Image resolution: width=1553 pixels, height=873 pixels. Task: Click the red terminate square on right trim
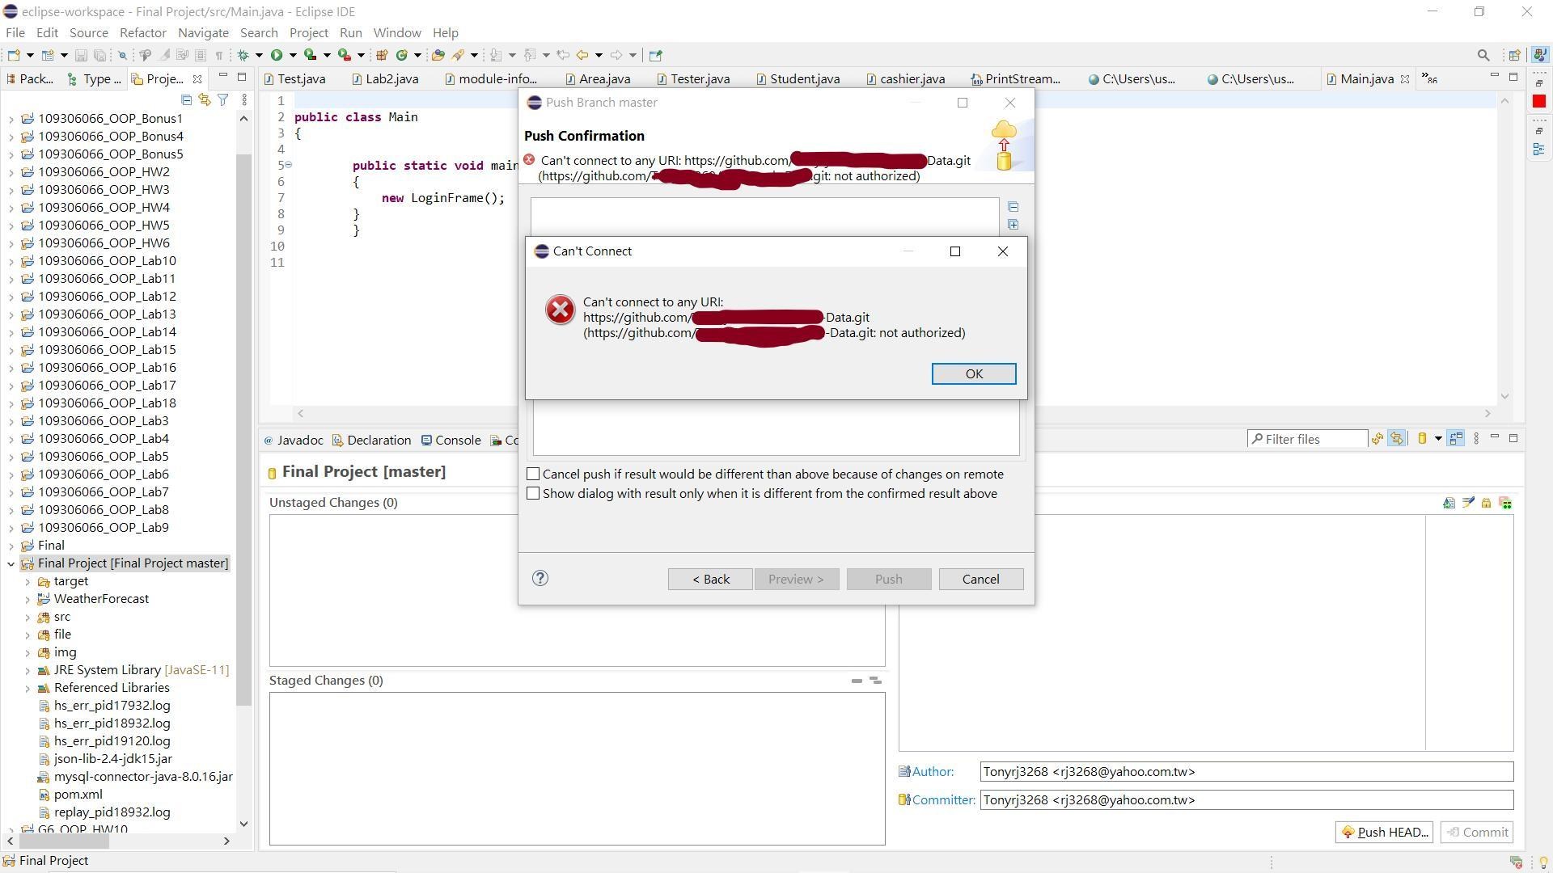1538,101
